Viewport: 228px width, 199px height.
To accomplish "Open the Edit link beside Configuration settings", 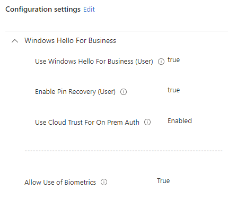I will click(x=89, y=9).
